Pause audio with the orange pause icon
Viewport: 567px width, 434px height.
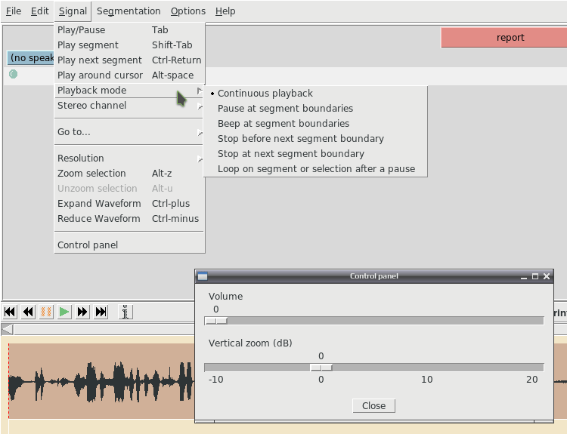click(46, 312)
